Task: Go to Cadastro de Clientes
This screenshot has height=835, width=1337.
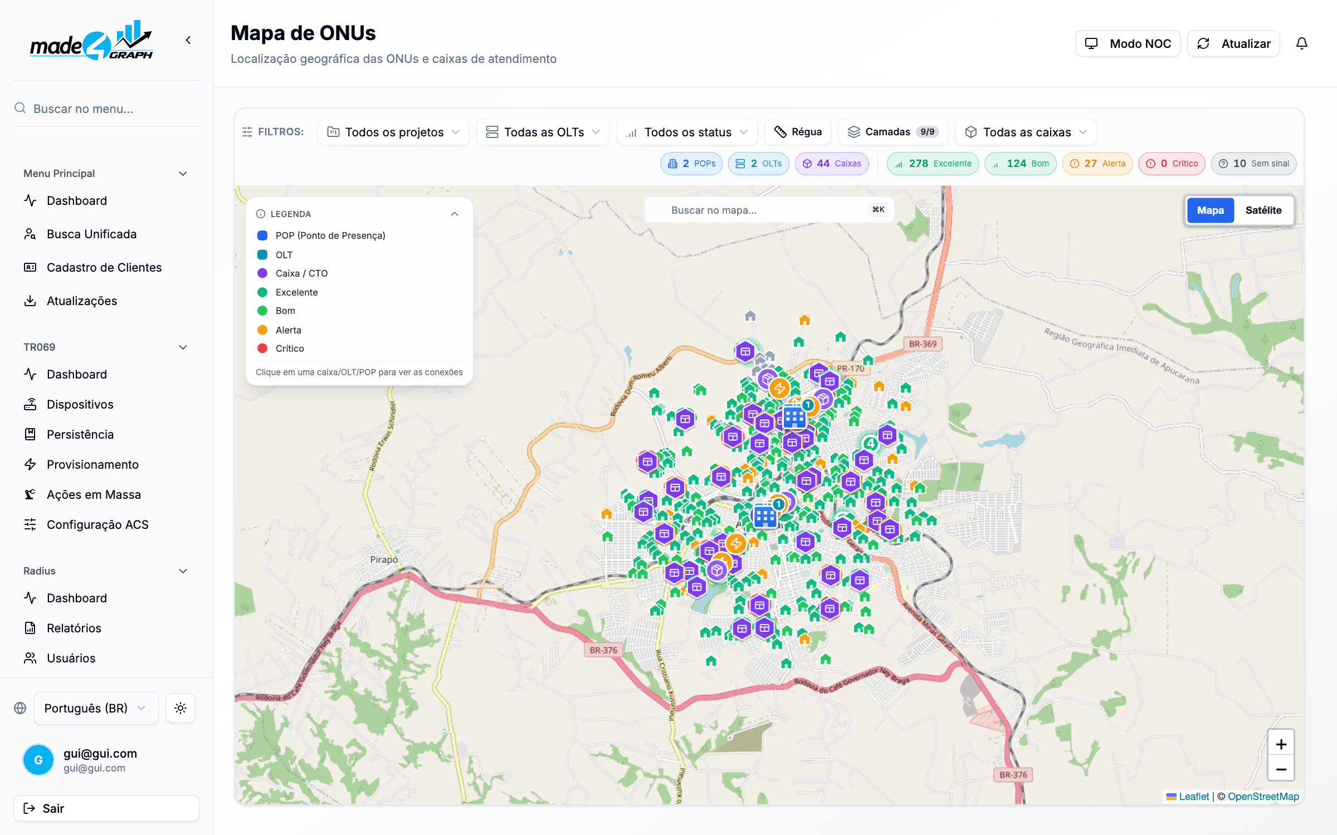Action: click(x=104, y=267)
